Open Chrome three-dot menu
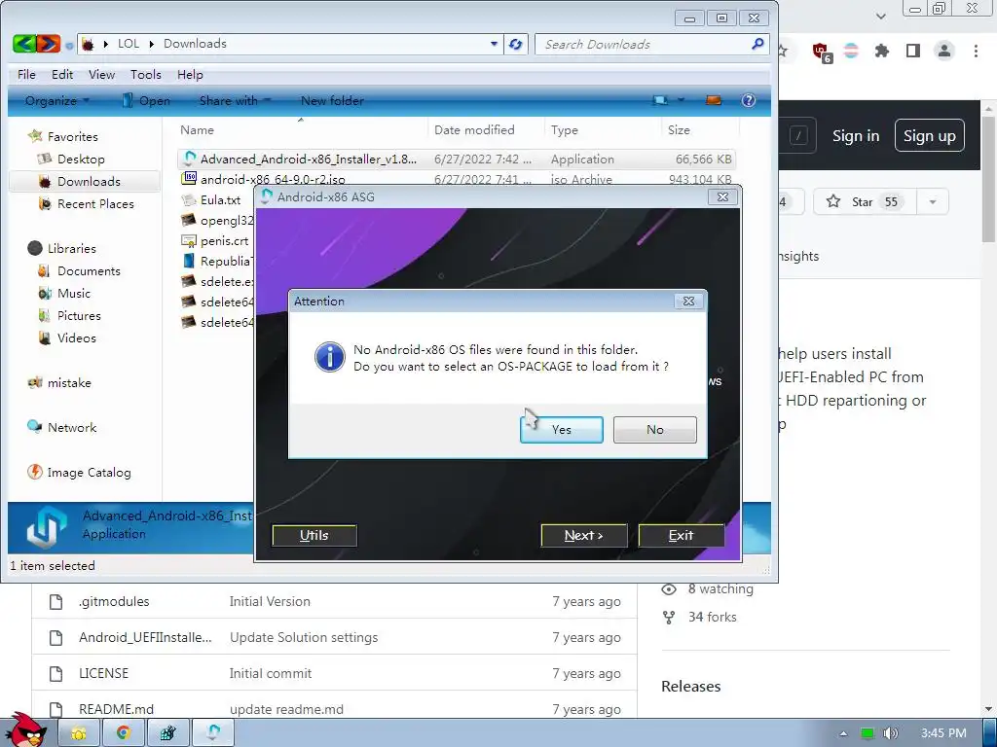The width and height of the screenshot is (997, 747). 976,51
